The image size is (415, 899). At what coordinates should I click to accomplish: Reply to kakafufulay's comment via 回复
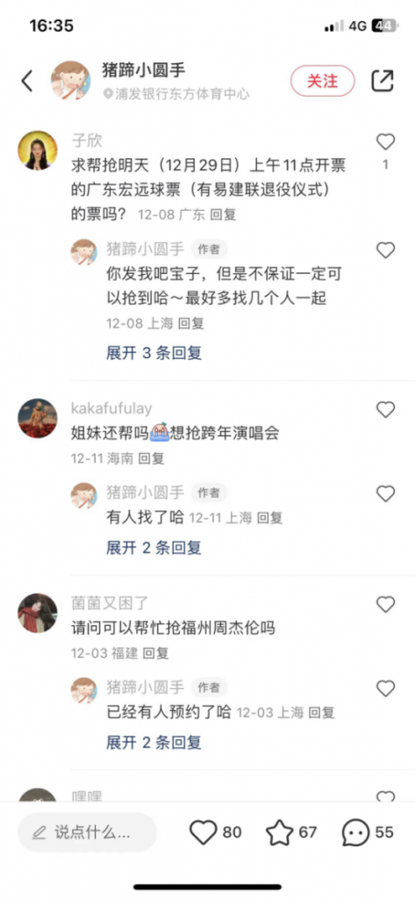pyautogui.click(x=151, y=458)
